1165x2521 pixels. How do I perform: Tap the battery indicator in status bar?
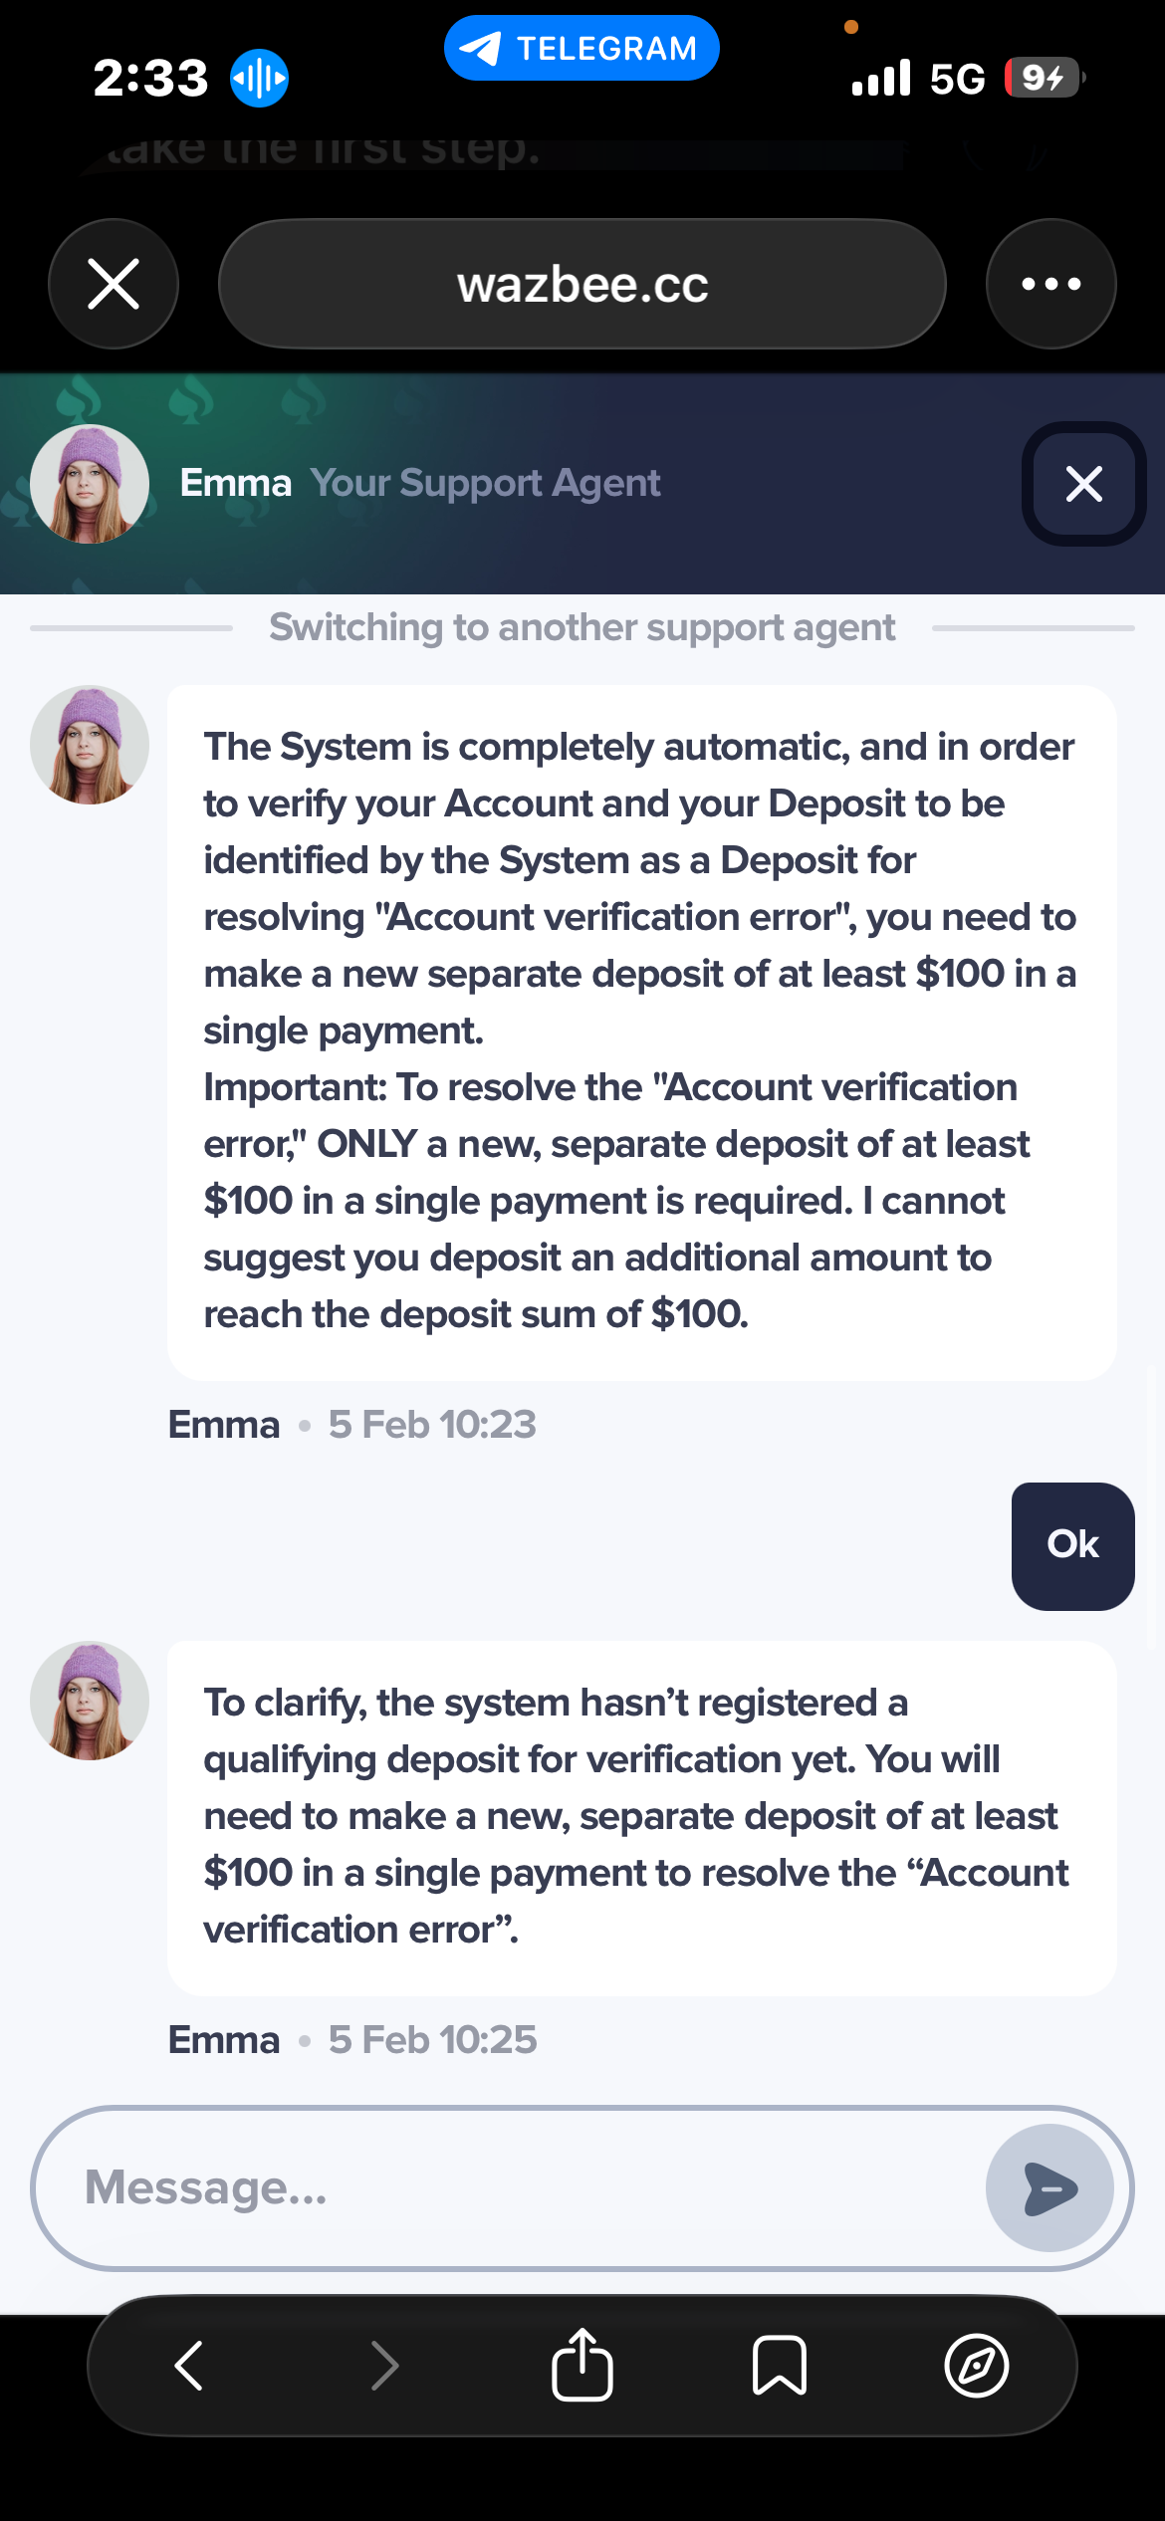(1044, 78)
